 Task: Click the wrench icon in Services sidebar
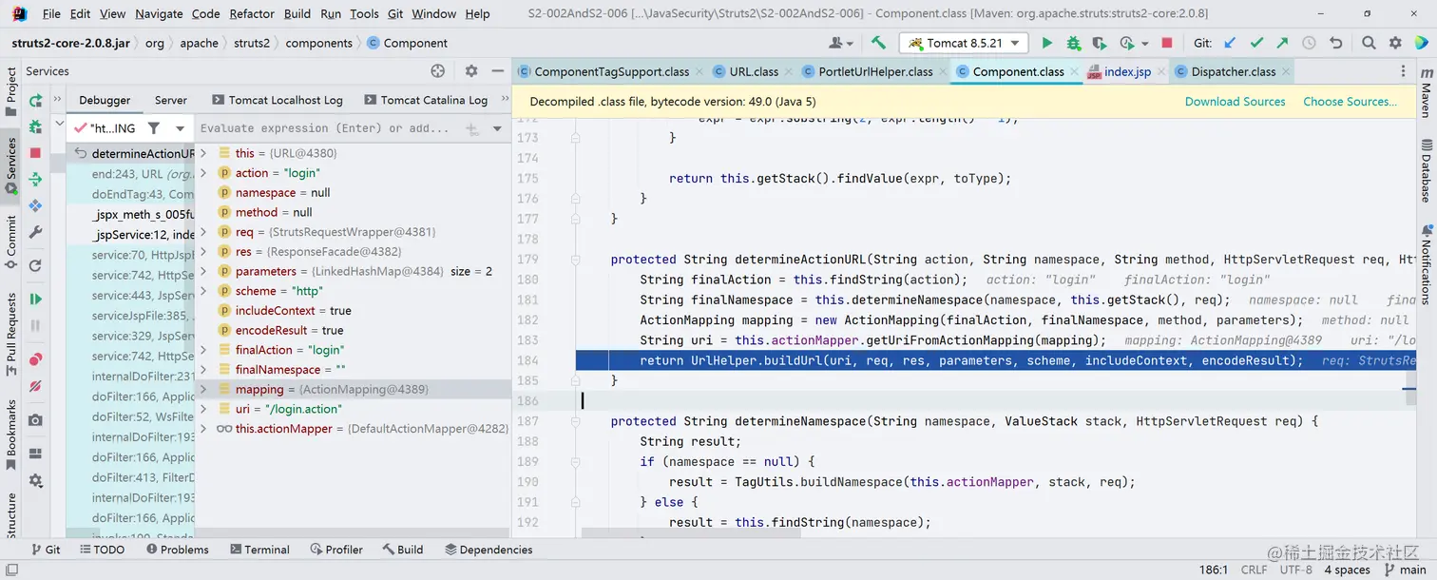tap(36, 232)
